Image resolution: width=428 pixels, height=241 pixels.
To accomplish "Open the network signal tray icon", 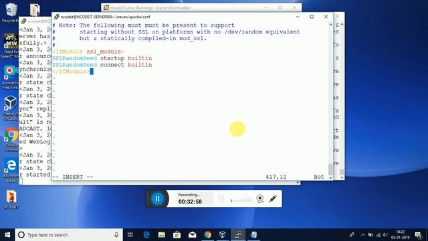I will pyautogui.click(x=379, y=235).
